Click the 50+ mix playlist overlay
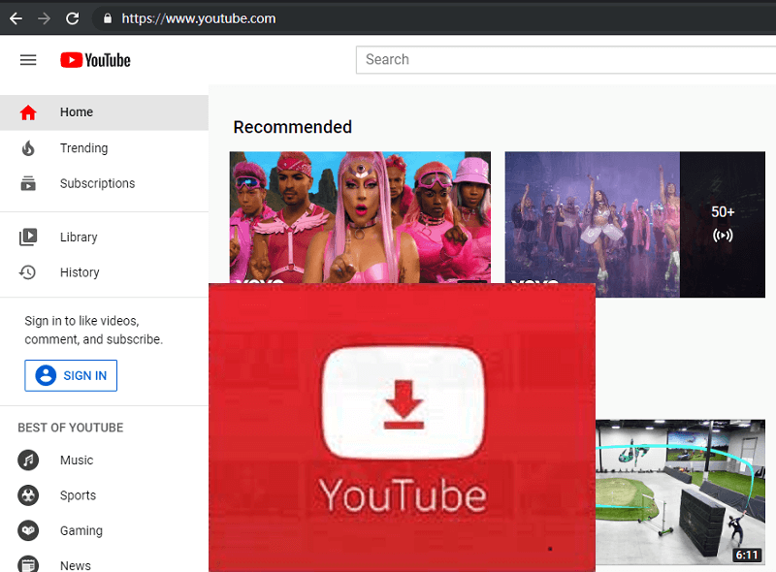This screenshot has height=572, width=776. 723,224
